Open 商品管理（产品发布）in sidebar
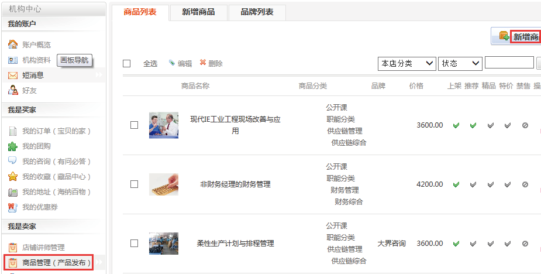Viewport: 541px width, 274px height. pos(57,262)
